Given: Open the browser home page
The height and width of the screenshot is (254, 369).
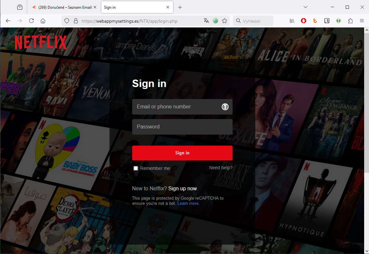Looking at the screenshot, I should point(43,21).
